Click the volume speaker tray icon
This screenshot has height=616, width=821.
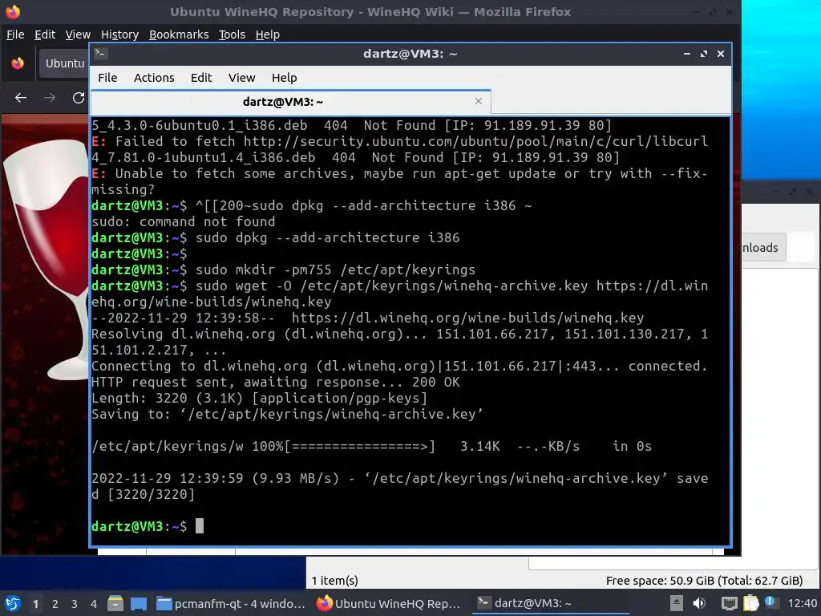tap(699, 603)
